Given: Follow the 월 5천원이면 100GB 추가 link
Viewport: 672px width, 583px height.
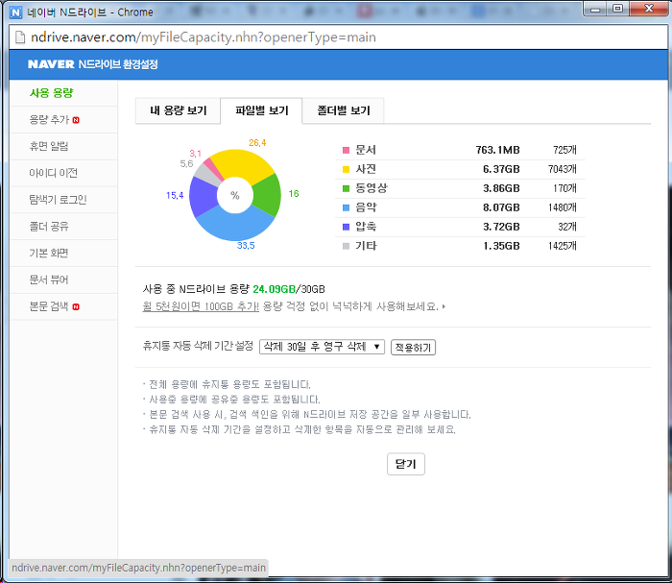Looking at the screenshot, I should pos(201,306).
